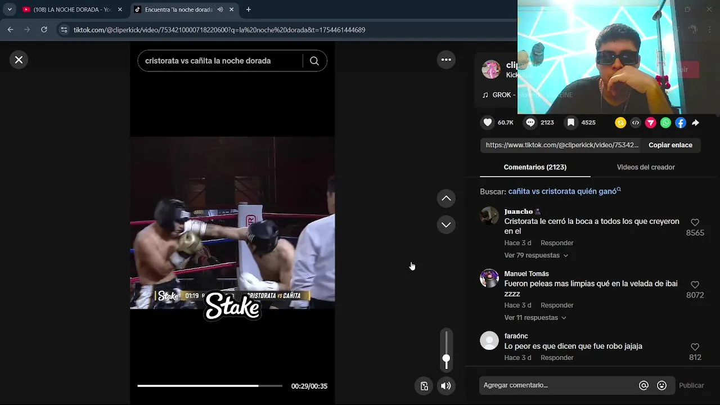Expand 'Ver 11 respuestas' replies
The image size is (720, 405).
[x=535, y=318]
